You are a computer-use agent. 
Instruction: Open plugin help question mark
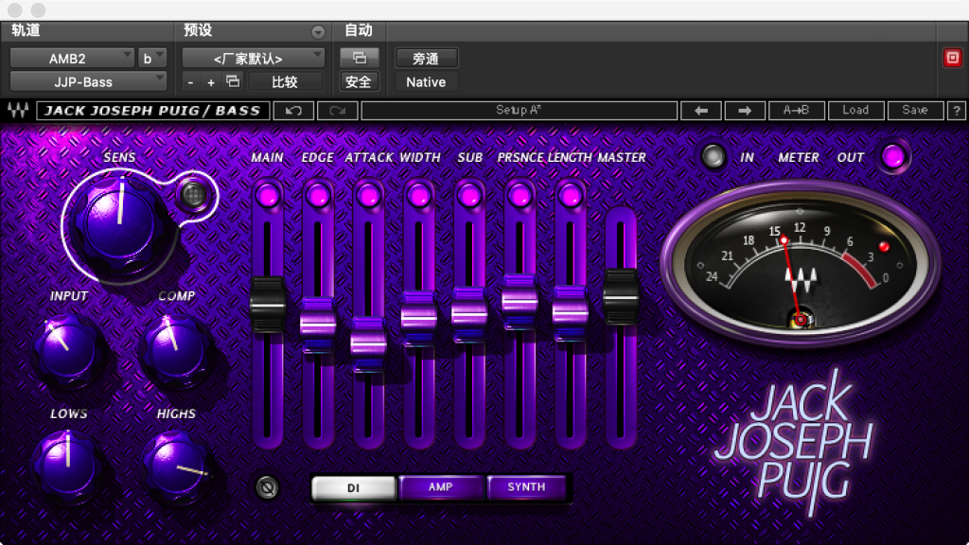(x=957, y=111)
